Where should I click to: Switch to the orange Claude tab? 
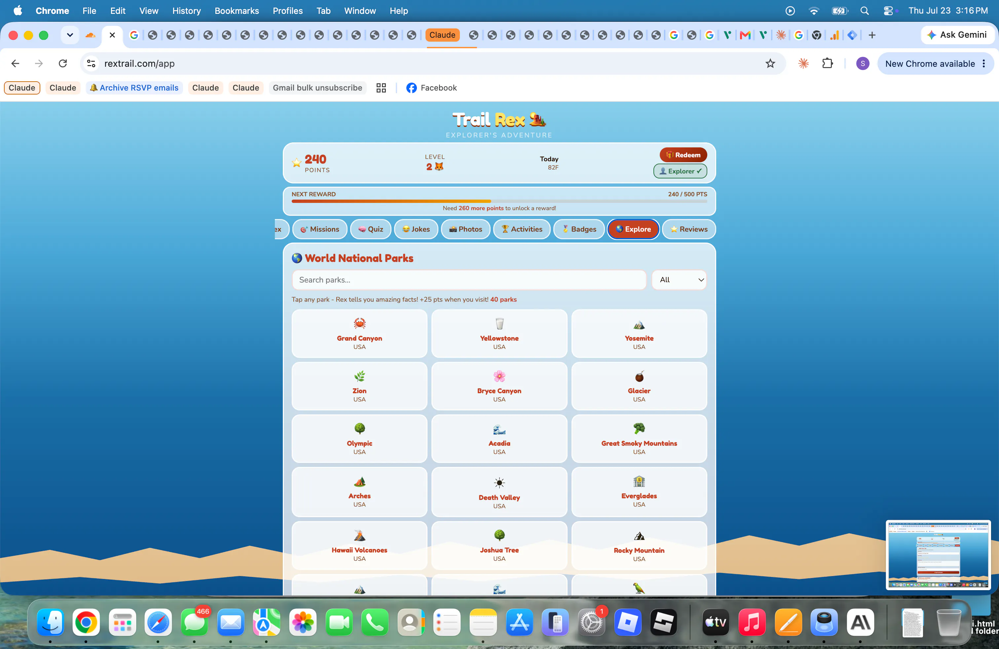(442, 35)
